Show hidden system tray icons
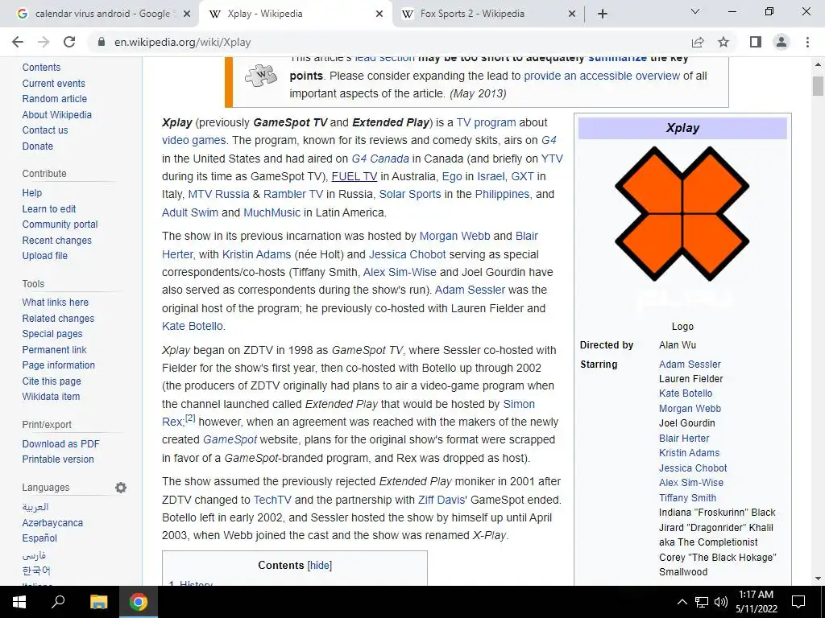825x618 pixels. (x=682, y=602)
